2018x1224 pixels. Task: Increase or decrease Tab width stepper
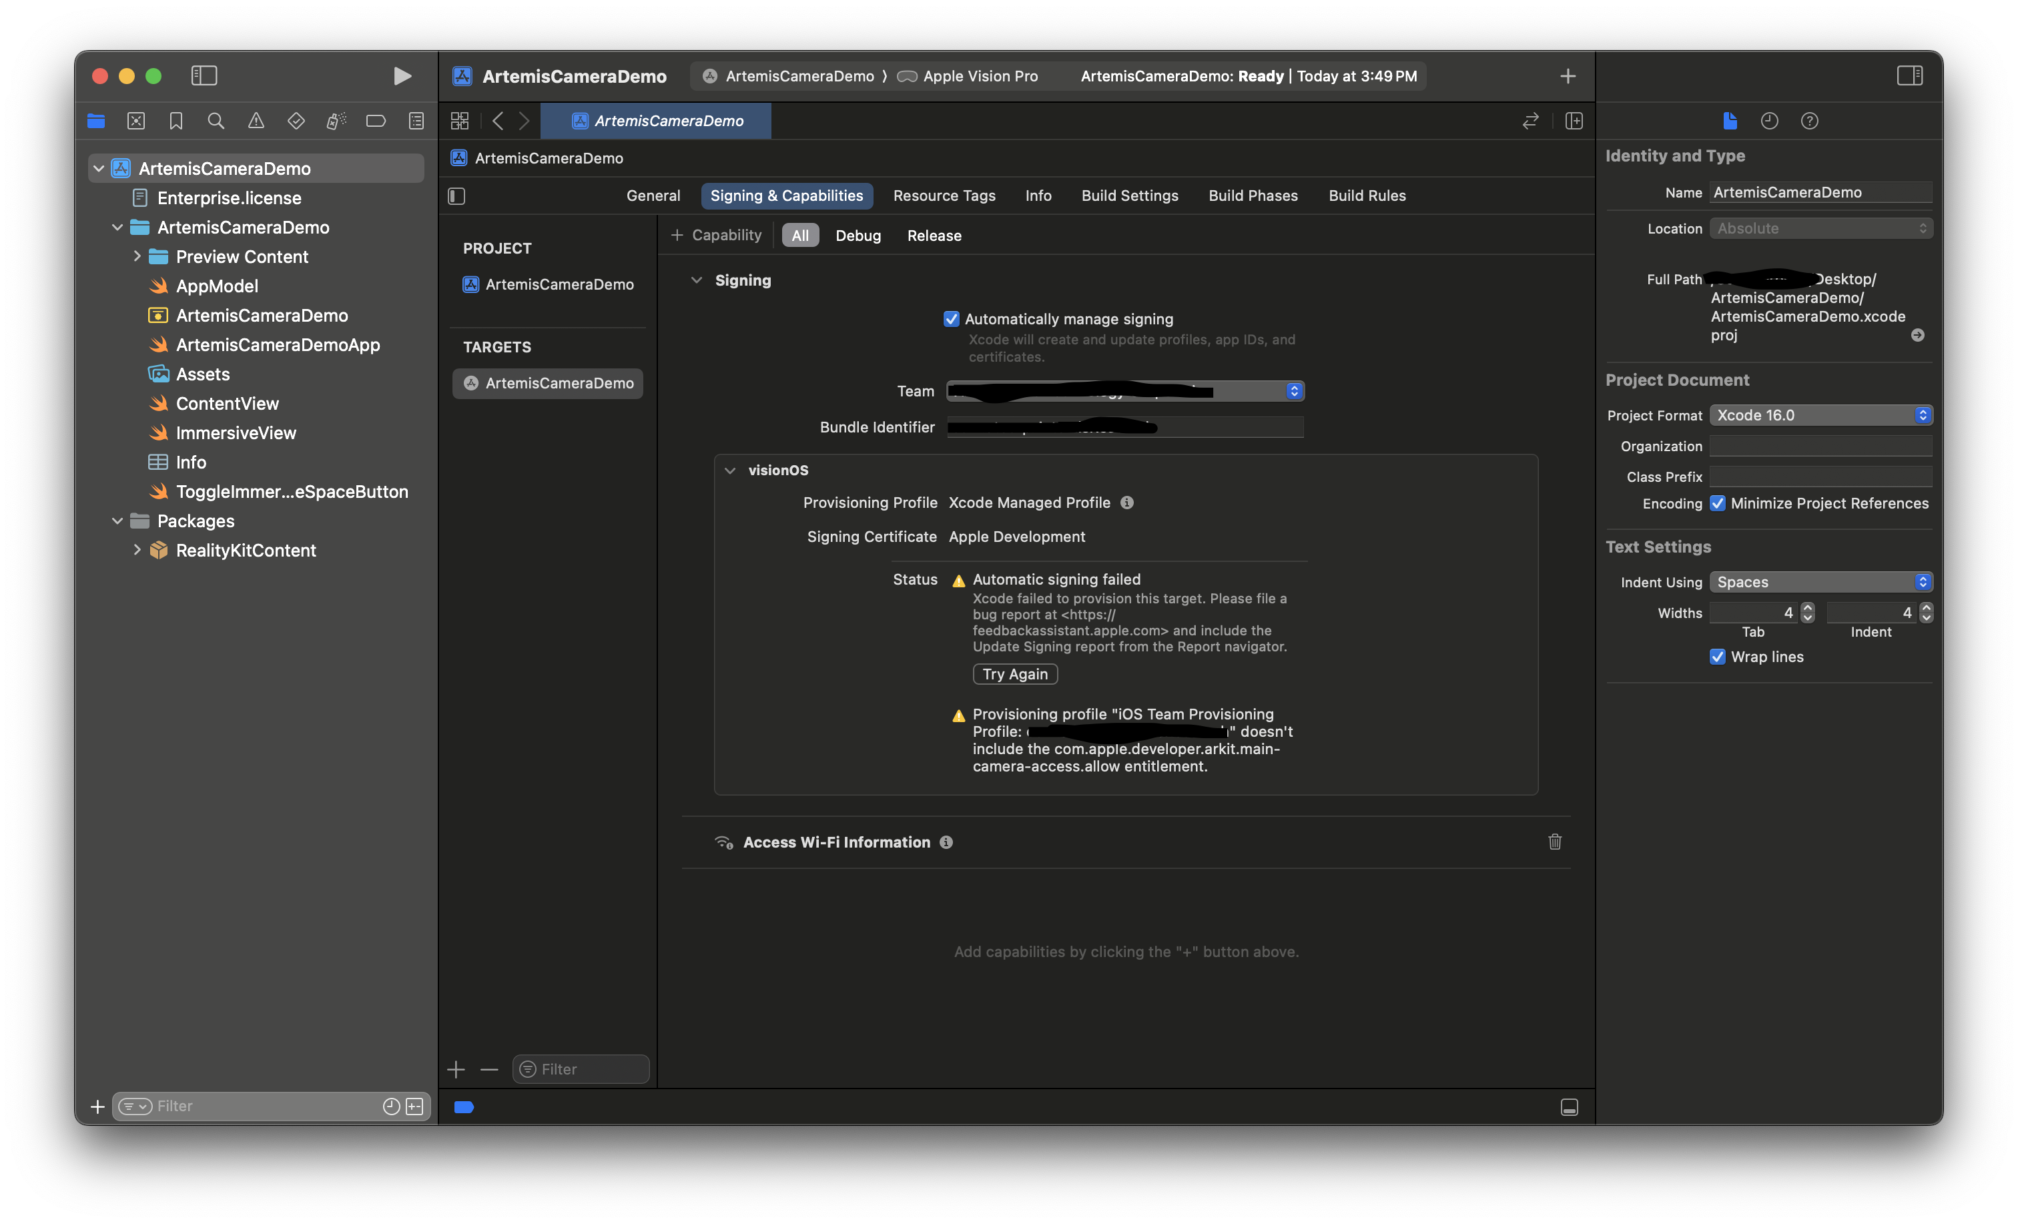tap(1808, 613)
